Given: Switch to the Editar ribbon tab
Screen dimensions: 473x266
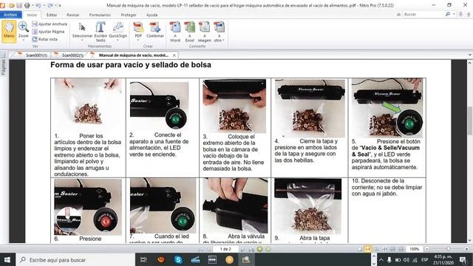Looking at the screenshot, I should (x=52, y=15).
